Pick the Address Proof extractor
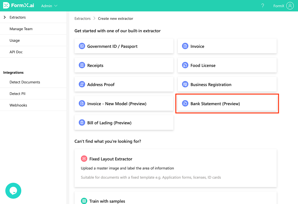Screen dimensions: 298x204 (124, 84)
